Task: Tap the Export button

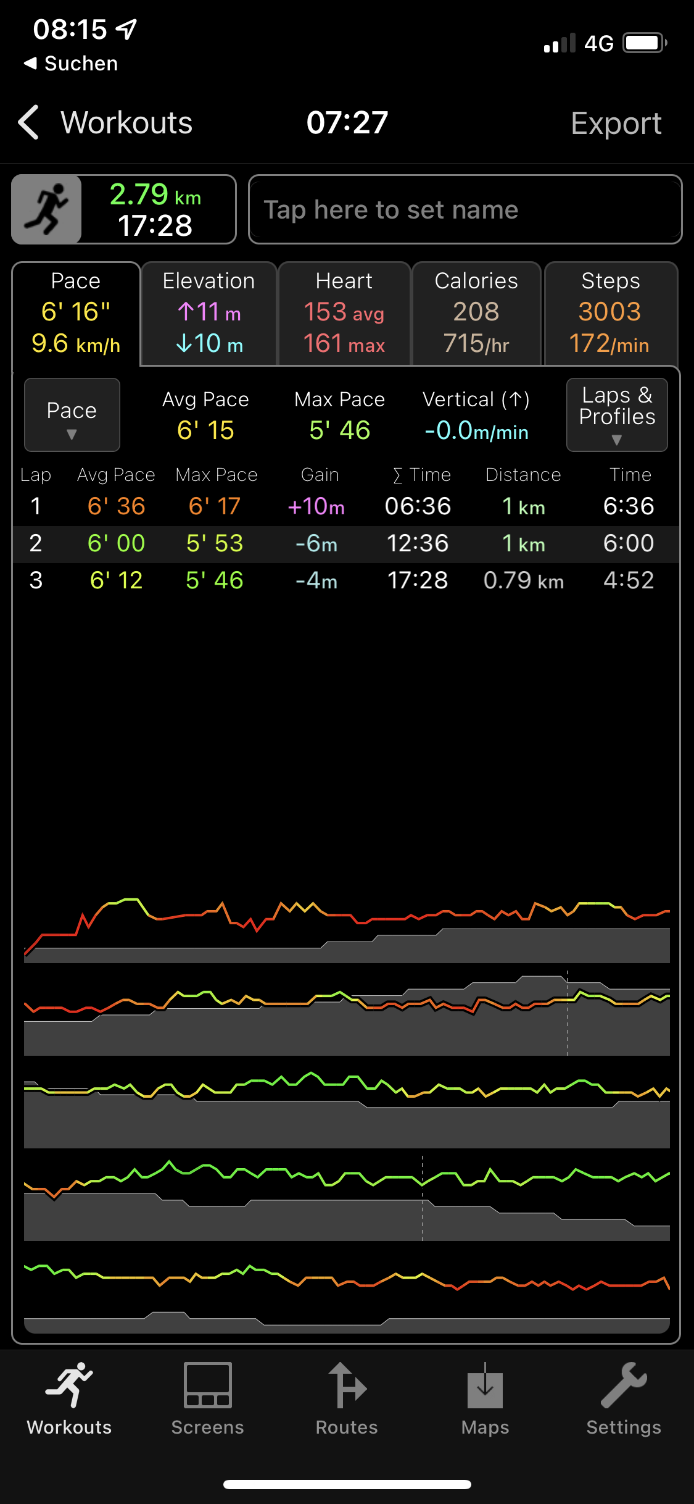Action: (x=616, y=123)
